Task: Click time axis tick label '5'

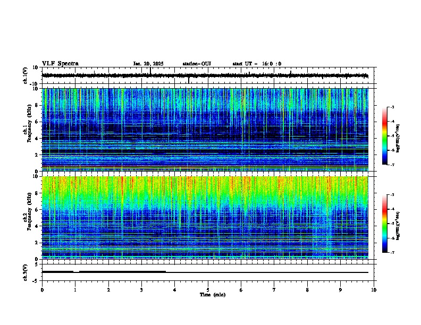Action: click(208, 290)
